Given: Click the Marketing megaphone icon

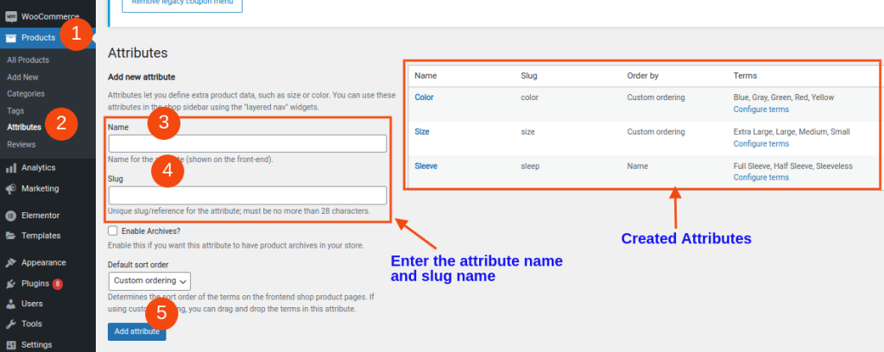Looking at the screenshot, I should pyautogui.click(x=10, y=189).
